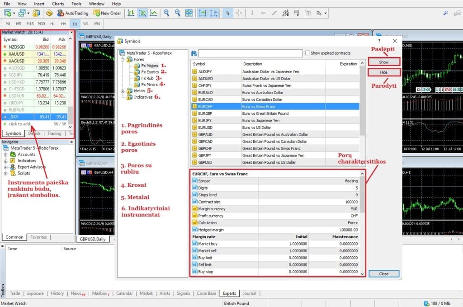463x307 pixels.
Task: Expand the Accounts node in Navigator
Action: (5, 155)
